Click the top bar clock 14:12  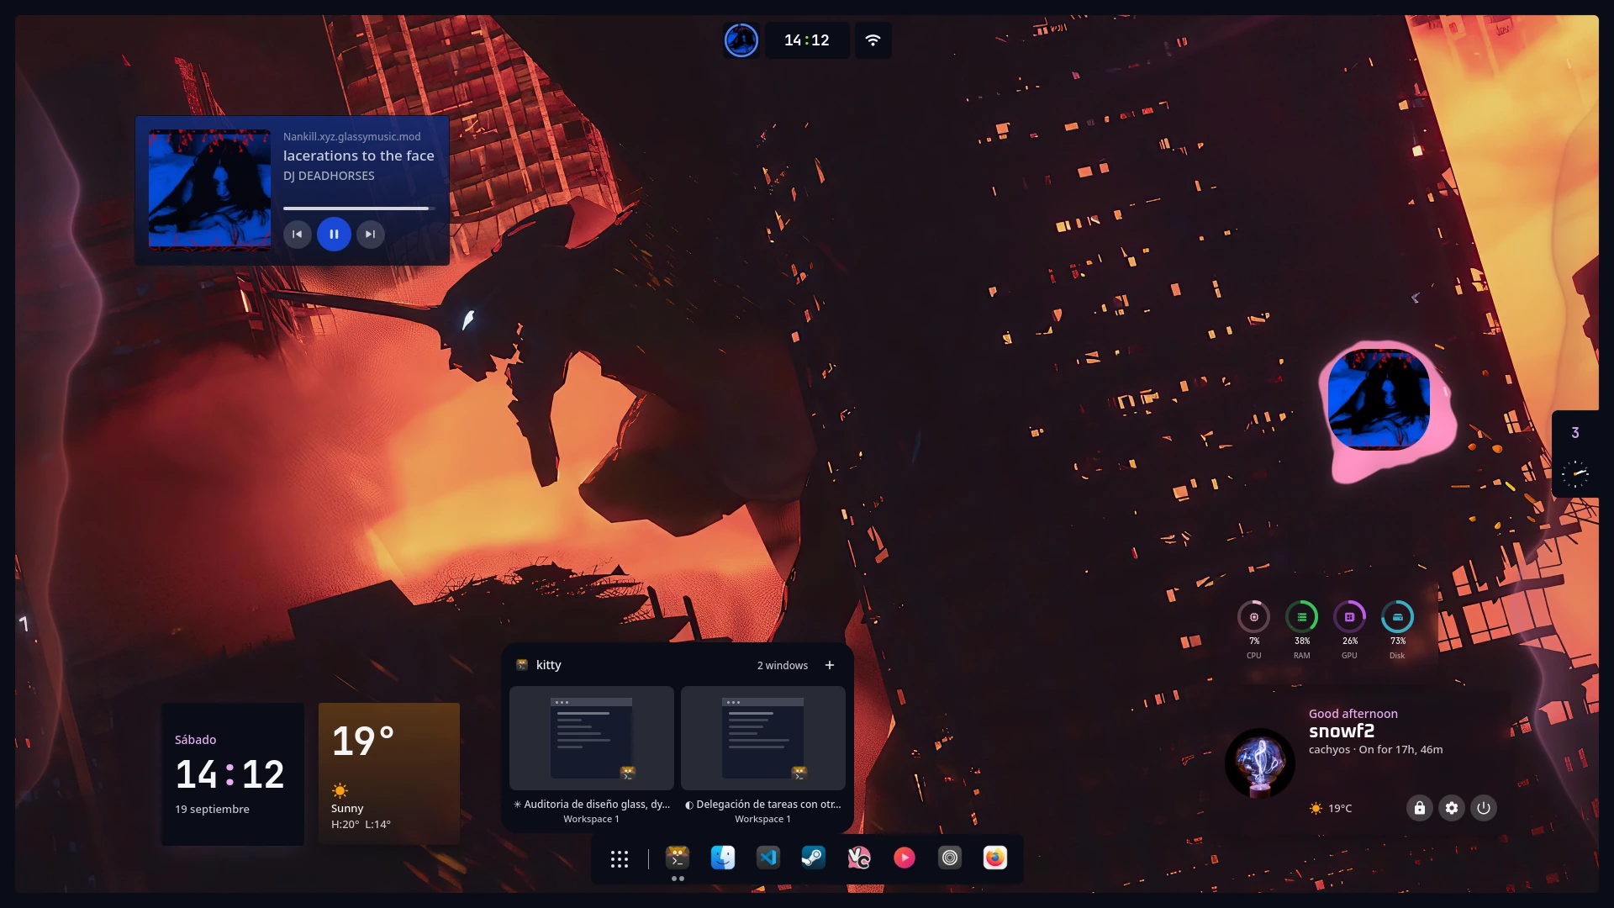807,40
